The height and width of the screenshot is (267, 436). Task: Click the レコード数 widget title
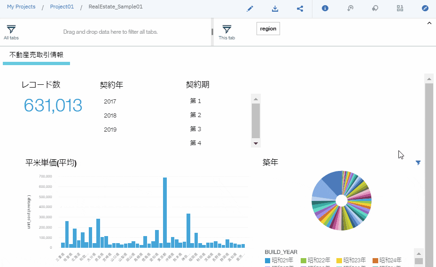(x=41, y=85)
